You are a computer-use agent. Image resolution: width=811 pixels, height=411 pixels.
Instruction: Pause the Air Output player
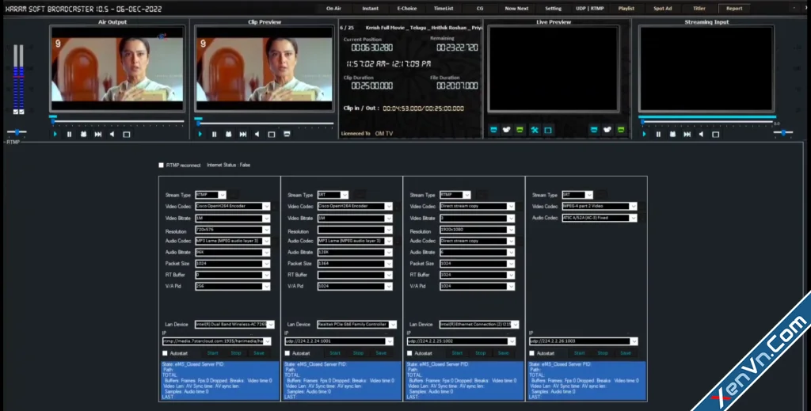pos(70,135)
